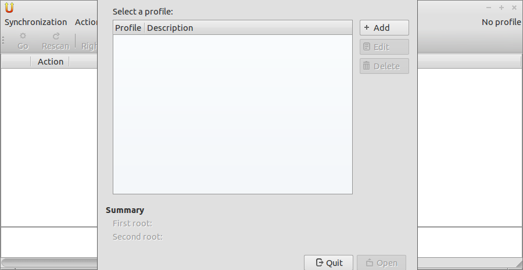Maximize the window using plus icon
Viewport: 523px width, 270px height.
coord(501,8)
